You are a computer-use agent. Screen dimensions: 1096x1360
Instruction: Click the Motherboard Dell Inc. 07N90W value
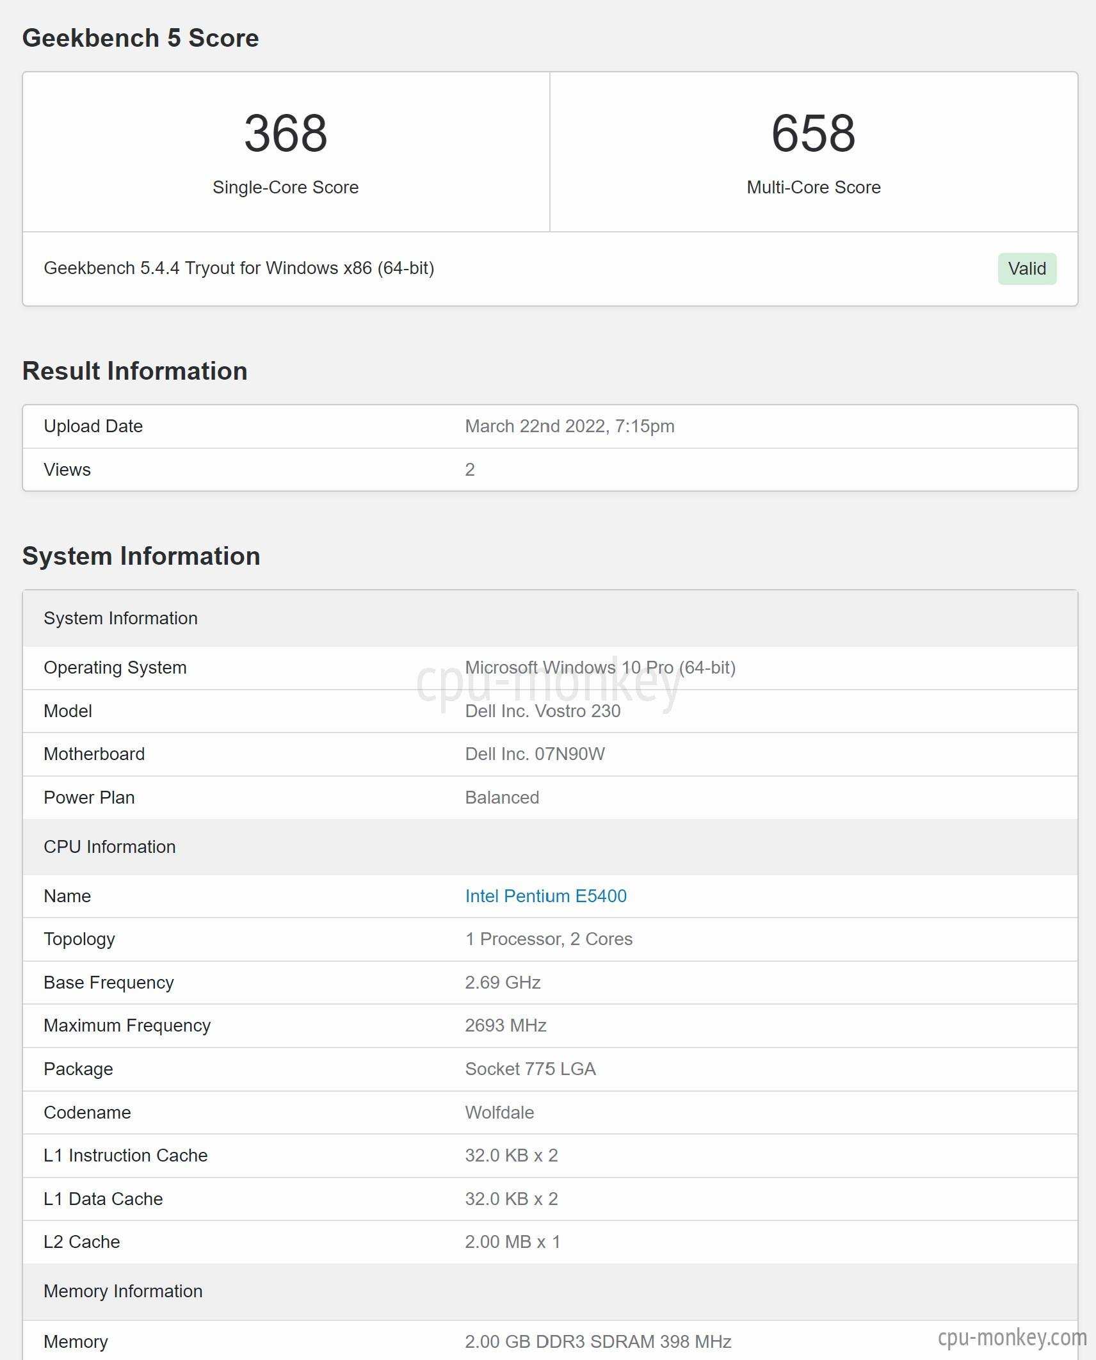coord(535,754)
